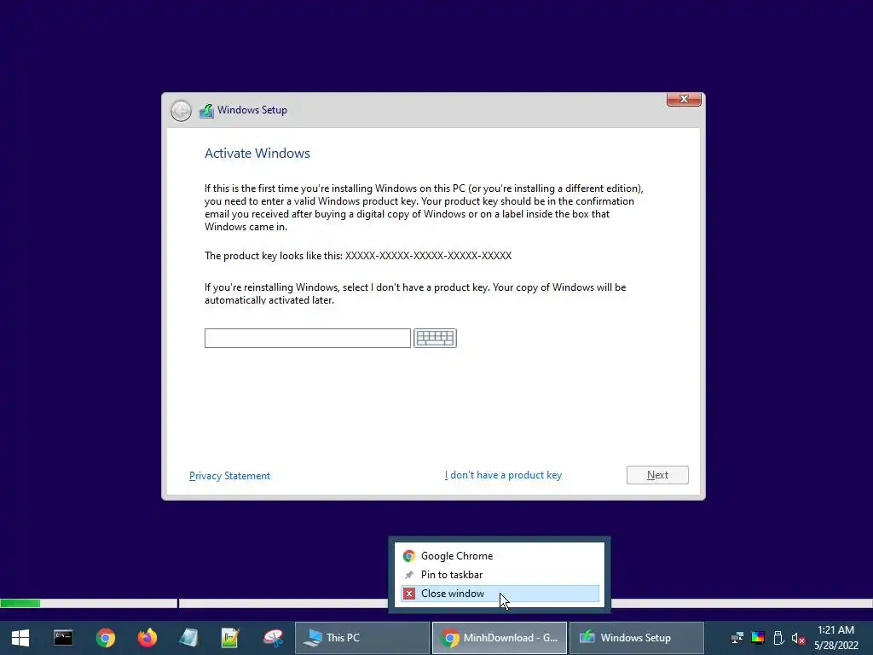The image size is (873, 655).
Task: Switch to Windows Setup taskbar button
Action: click(x=636, y=638)
